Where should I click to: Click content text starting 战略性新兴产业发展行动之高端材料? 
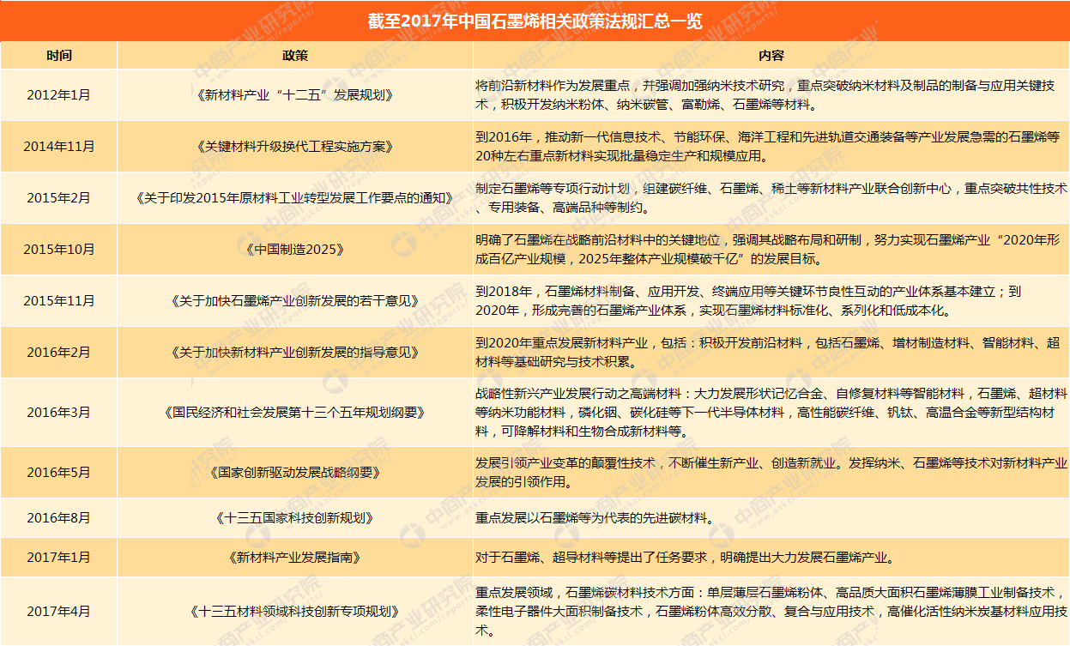click(x=771, y=413)
